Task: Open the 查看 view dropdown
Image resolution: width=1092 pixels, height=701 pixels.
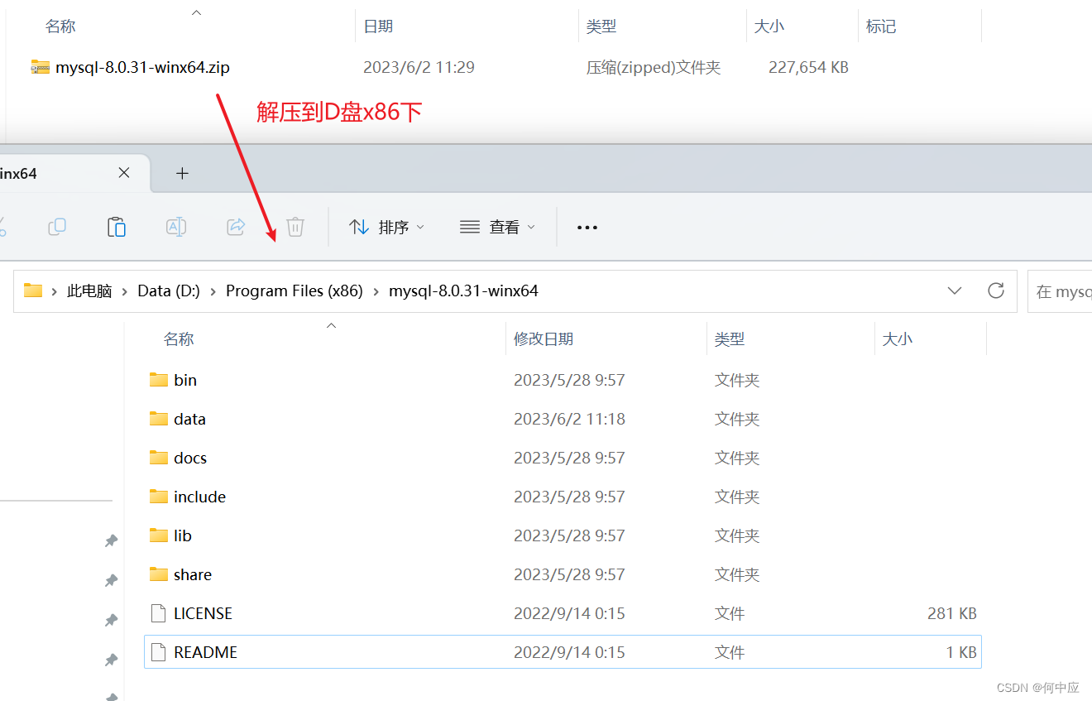Action: [497, 227]
